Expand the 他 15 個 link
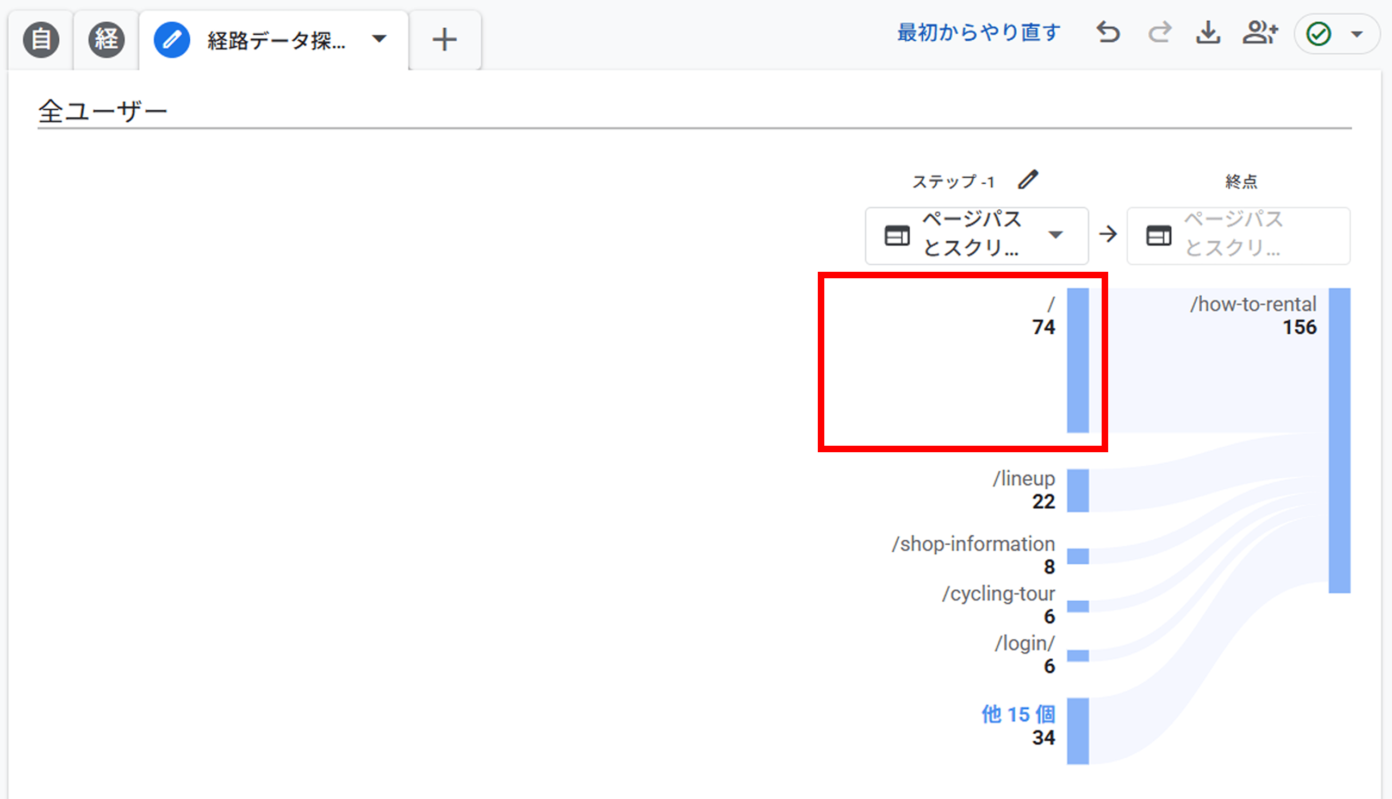Image resolution: width=1392 pixels, height=799 pixels. [x=1018, y=715]
